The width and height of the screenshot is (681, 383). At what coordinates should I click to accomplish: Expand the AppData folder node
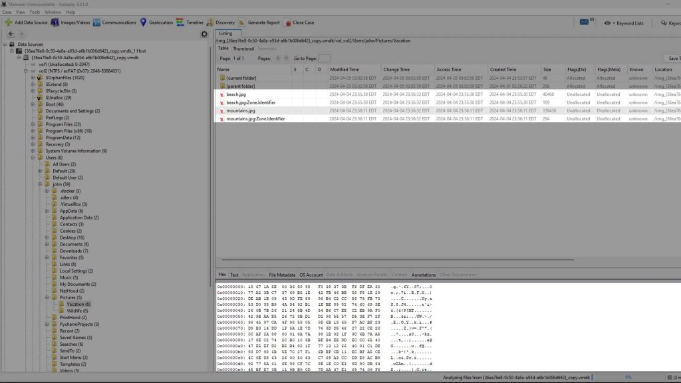(x=47, y=211)
